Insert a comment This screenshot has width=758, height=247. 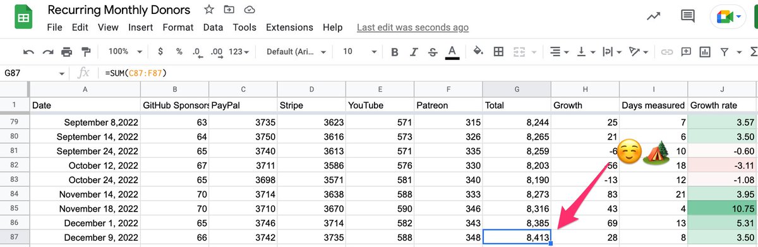686,52
